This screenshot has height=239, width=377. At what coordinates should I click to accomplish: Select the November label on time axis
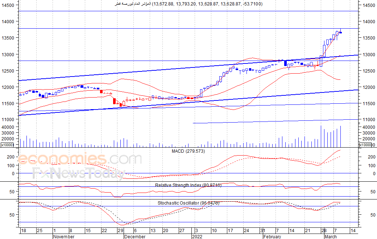pos(64,236)
